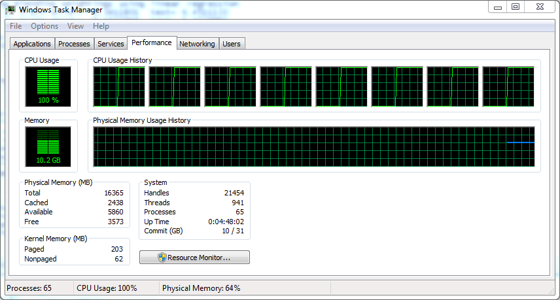Click status bar entry 'Physical Memory: 64%'

click(201, 288)
